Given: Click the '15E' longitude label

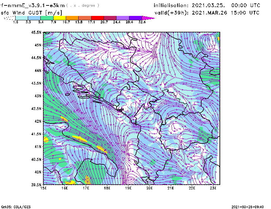Looking at the screenshot, I should click(43, 188).
